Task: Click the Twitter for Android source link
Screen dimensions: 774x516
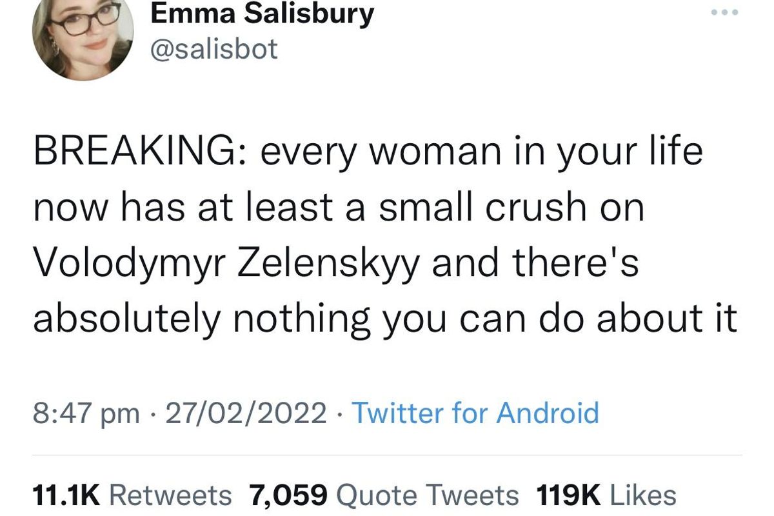Action: (474, 413)
